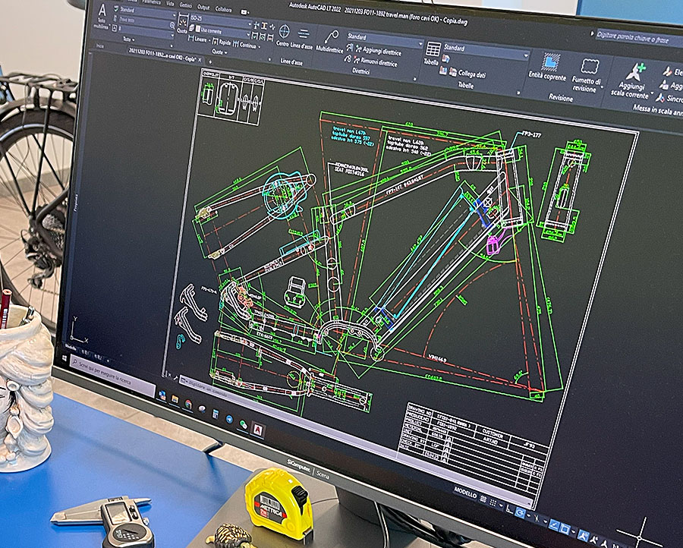Open the multileader style Standard dropdown
The height and width of the screenshot is (548, 683).
384,39
